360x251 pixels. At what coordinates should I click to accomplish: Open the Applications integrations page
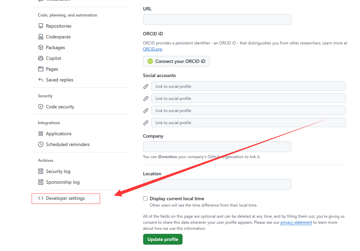tap(59, 133)
